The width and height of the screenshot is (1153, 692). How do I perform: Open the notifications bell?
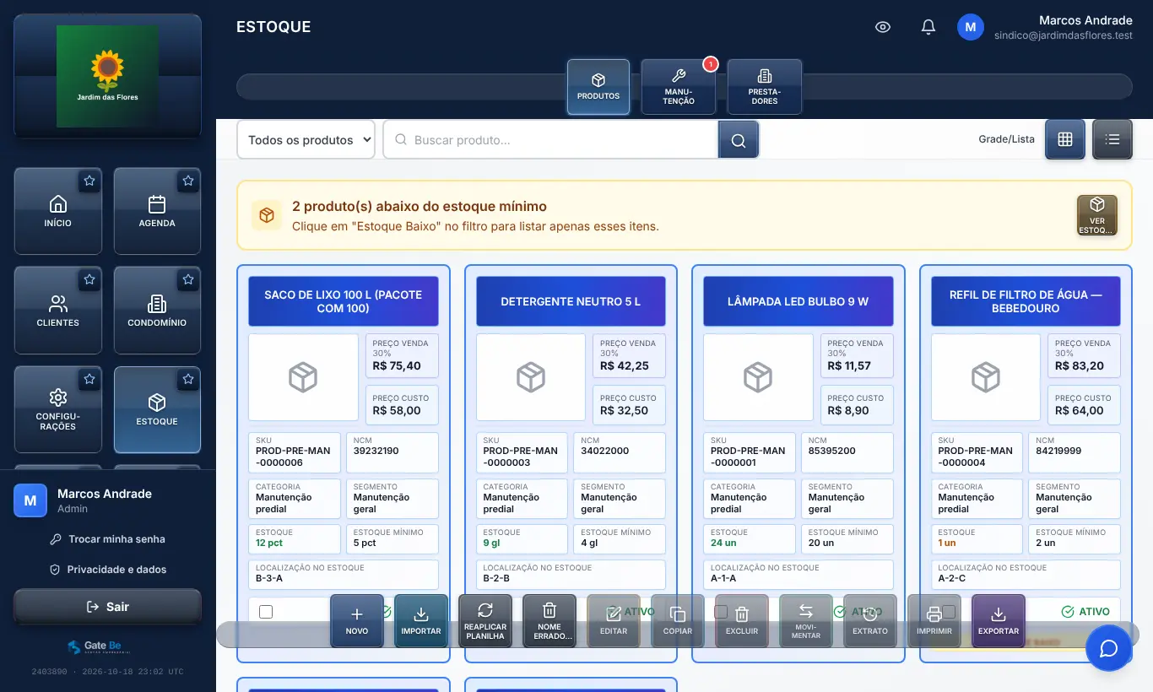click(928, 27)
